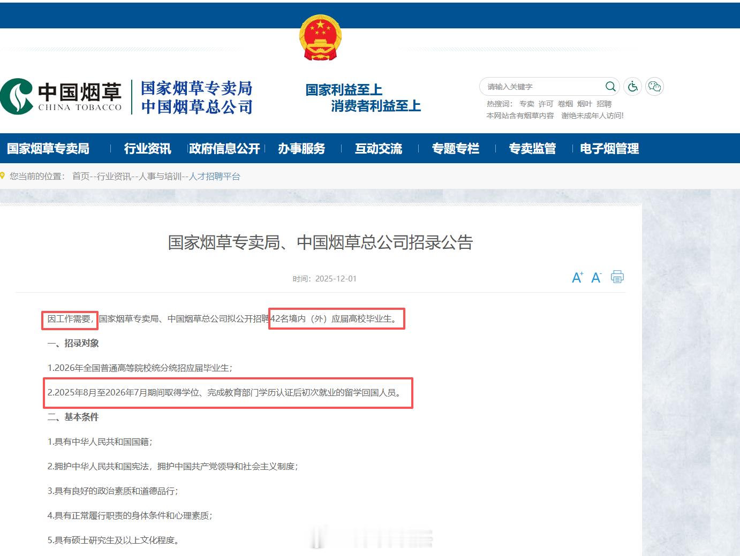Go to 人事与培训 in breadcrumb
The width and height of the screenshot is (740, 556).
160,176
